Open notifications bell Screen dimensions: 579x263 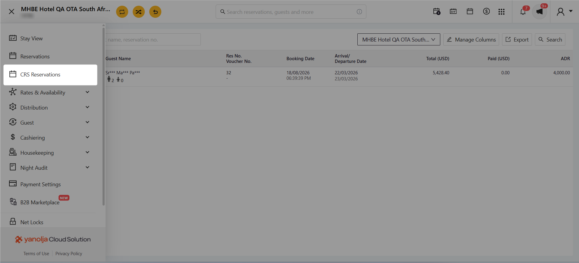point(523,12)
